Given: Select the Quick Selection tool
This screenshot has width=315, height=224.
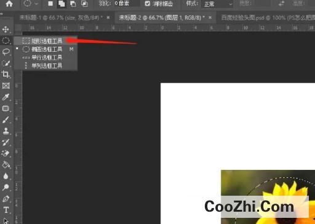Looking at the screenshot, I should point(6,63).
